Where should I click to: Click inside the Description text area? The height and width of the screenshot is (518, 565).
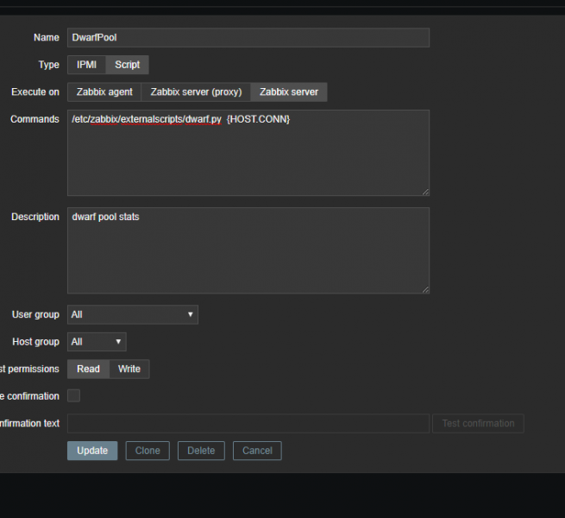pos(248,250)
